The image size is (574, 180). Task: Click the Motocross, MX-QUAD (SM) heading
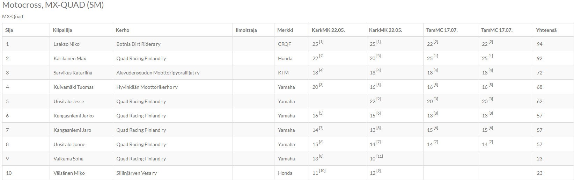53,5
